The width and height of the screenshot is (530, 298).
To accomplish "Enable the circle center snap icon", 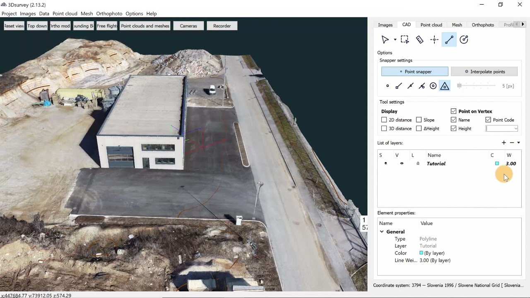I will (x=433, y=86).
